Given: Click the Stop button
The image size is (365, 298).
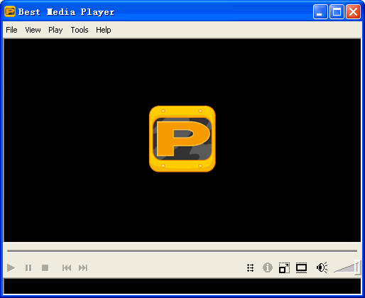Looking at the screenshot, I should click(x=45, y=268).
